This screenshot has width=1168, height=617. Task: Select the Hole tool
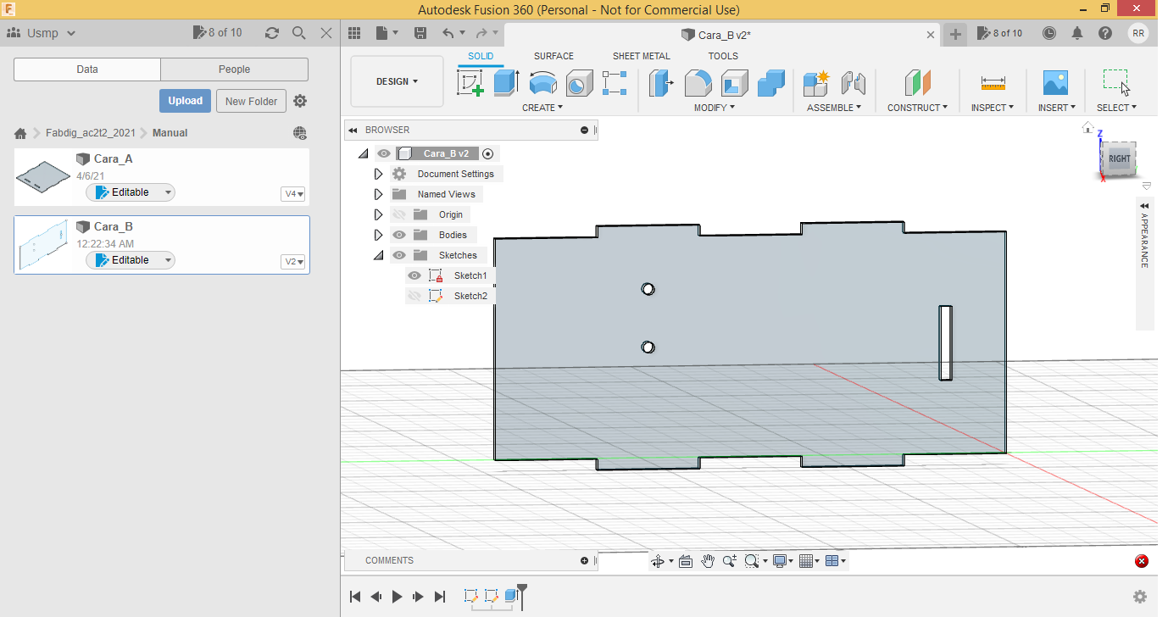[x=579, y=83]
